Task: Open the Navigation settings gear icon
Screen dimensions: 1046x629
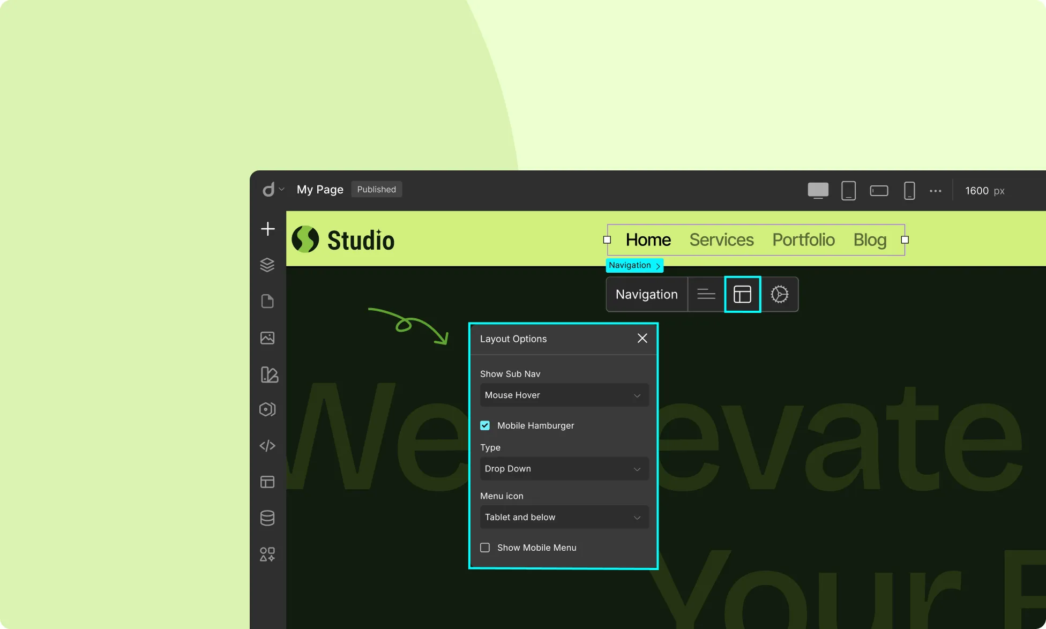Action: click(780, 294)
